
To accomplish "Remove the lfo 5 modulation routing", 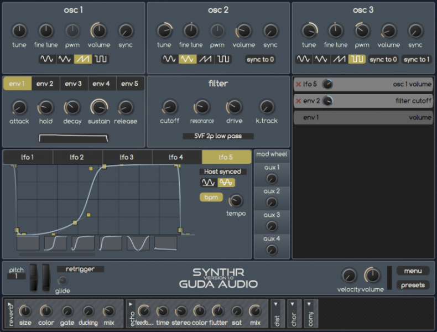I will pyautogui.click(x=299, y=85).
